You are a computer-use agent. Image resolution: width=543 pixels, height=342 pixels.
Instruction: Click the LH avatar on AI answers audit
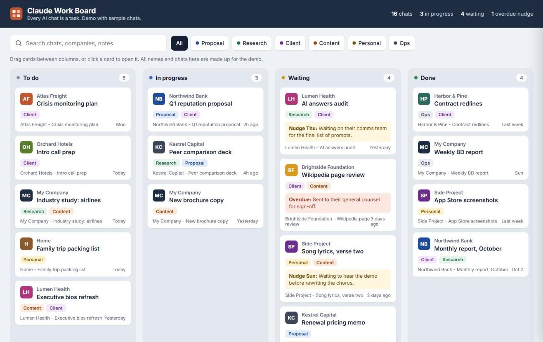click(x=291, y=99)
